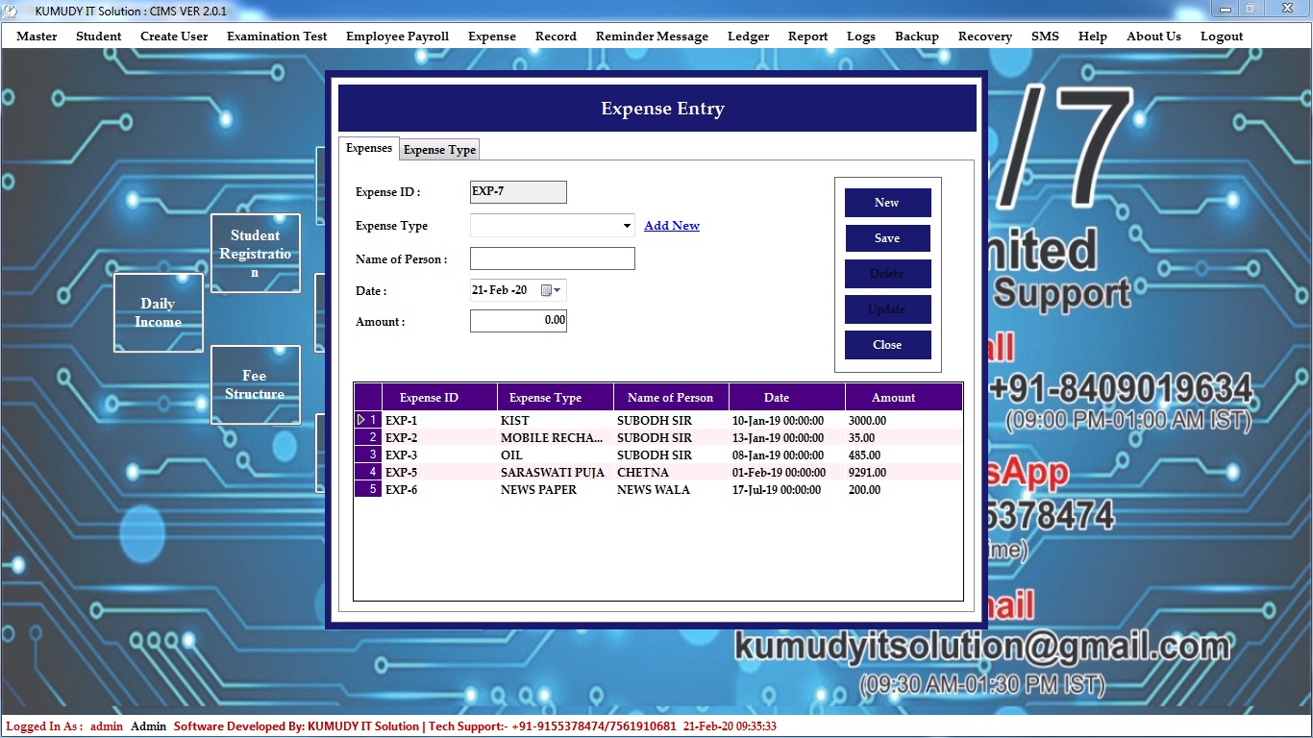The width and height of the screenshot is (1313, 738).
Task: Open the Reminder Message menu
Action: [x=652, y=37]
